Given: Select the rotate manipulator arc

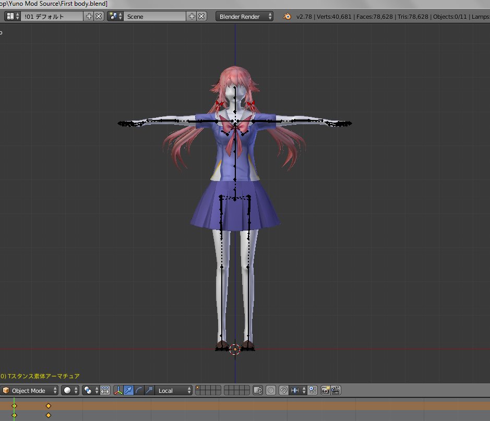Looking at the screenshot, I should point(139,390).
